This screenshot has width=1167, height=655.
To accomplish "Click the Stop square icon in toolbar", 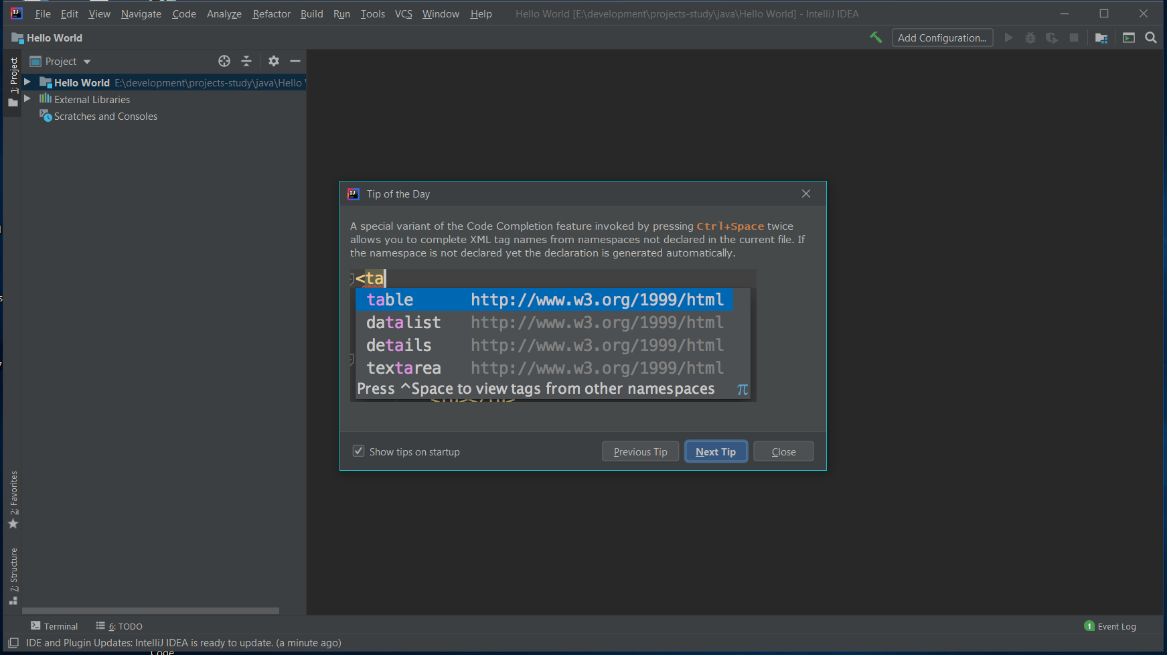I will click(x=1074, y=38).
